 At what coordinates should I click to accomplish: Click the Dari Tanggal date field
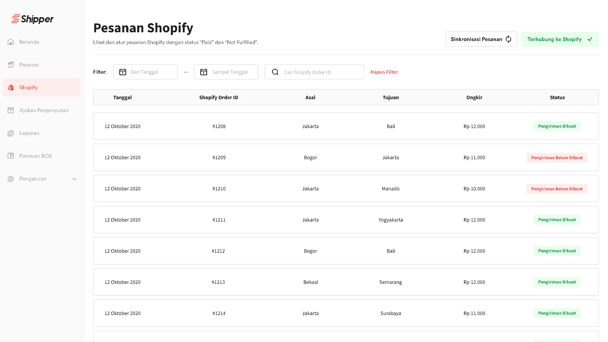click(x=146, y=72)
